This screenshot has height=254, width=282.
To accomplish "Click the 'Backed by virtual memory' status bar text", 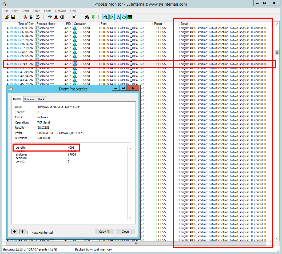I will (93, 249).
